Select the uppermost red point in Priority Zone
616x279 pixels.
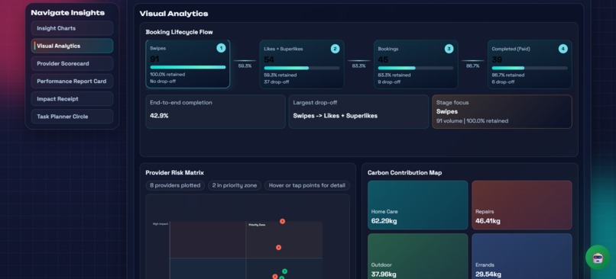(x=282, y=221)
